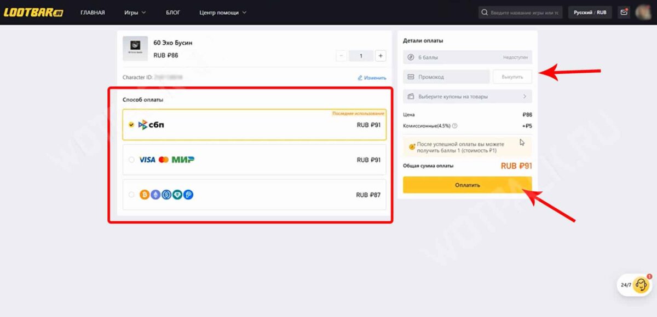This screenshot has width=657, height=317.
Task: Click the Промокод input field
Action: pos(446,77)
